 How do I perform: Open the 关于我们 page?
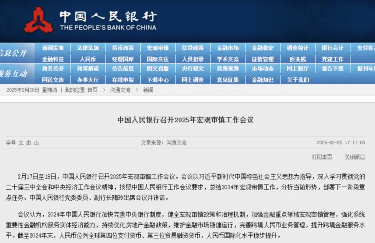297,80
